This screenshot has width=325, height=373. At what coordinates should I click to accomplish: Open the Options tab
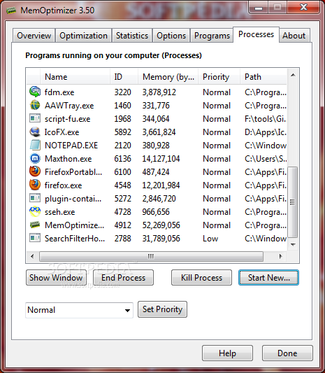(171, 36)
